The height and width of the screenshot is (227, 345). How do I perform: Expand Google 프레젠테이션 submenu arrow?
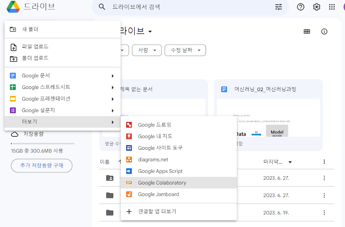[113, 99]
